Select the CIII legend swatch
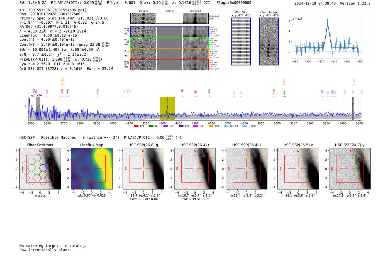The width and height of the screenshot is (390, 265). (181, 126)
